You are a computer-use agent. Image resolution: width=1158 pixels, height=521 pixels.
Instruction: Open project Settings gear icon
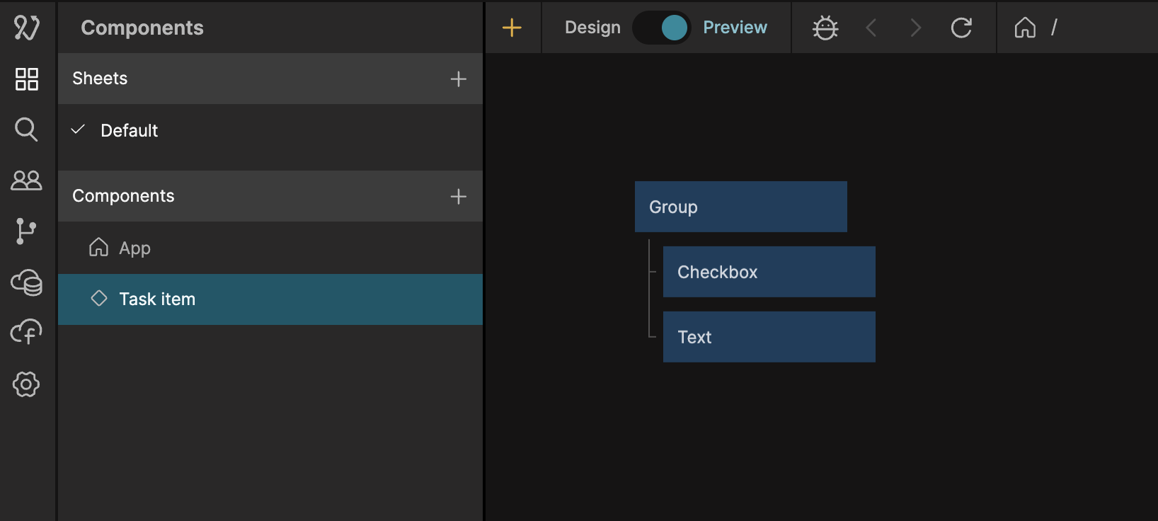27,384
